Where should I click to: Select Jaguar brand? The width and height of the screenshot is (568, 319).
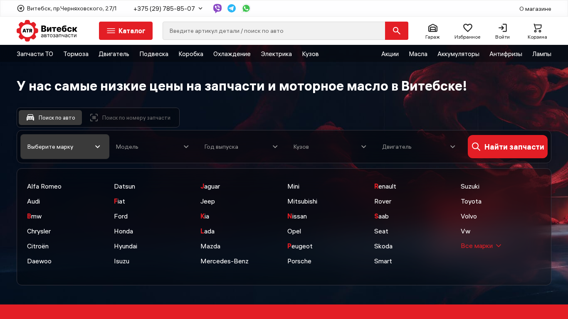point(210,186)
